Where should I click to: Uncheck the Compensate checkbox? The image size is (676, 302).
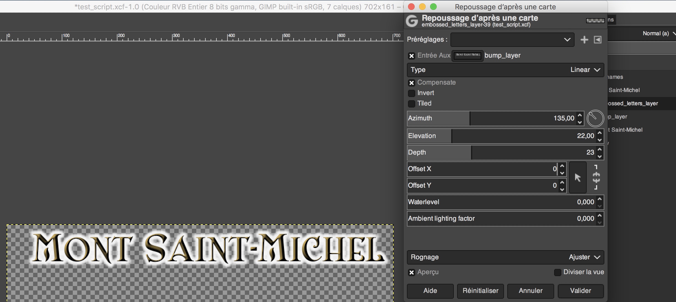pos(411,83)
